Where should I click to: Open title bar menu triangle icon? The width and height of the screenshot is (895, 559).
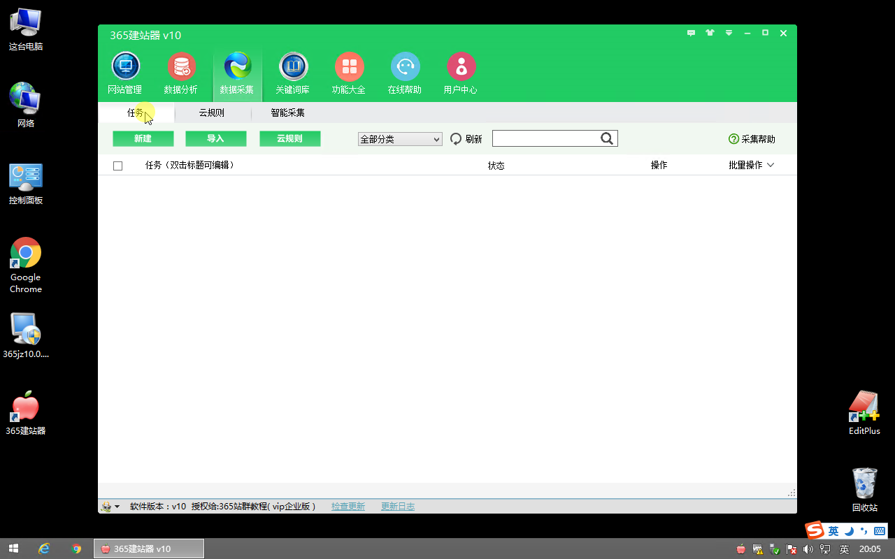tap(729, 33)
